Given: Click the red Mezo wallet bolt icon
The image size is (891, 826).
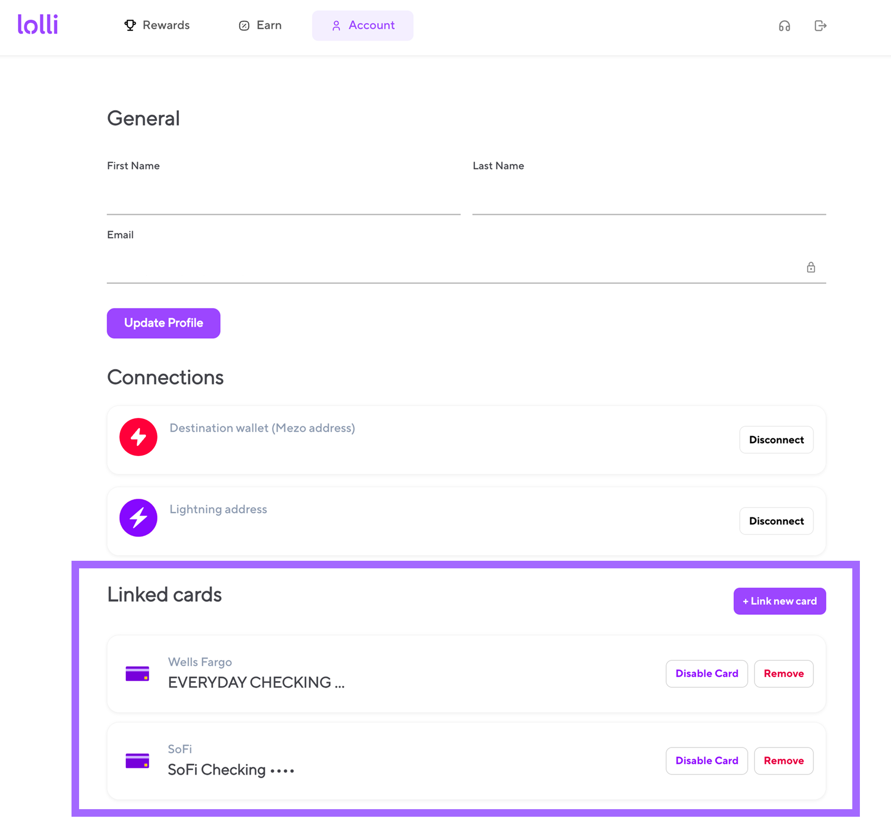Looking at the screenshot, I should (x=138, y=437).
